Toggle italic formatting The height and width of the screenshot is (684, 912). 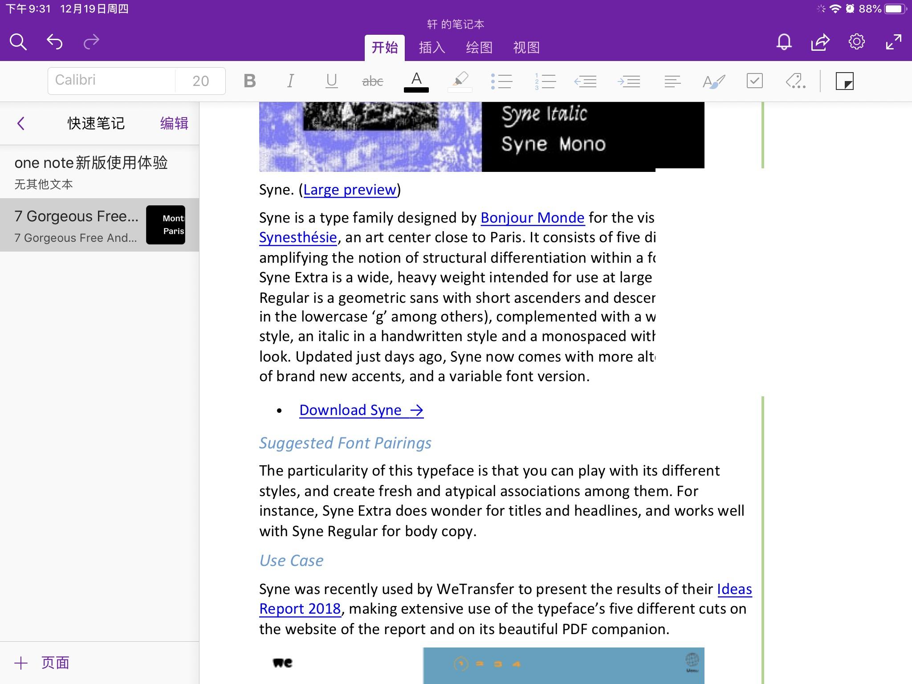tap(290, 81)
